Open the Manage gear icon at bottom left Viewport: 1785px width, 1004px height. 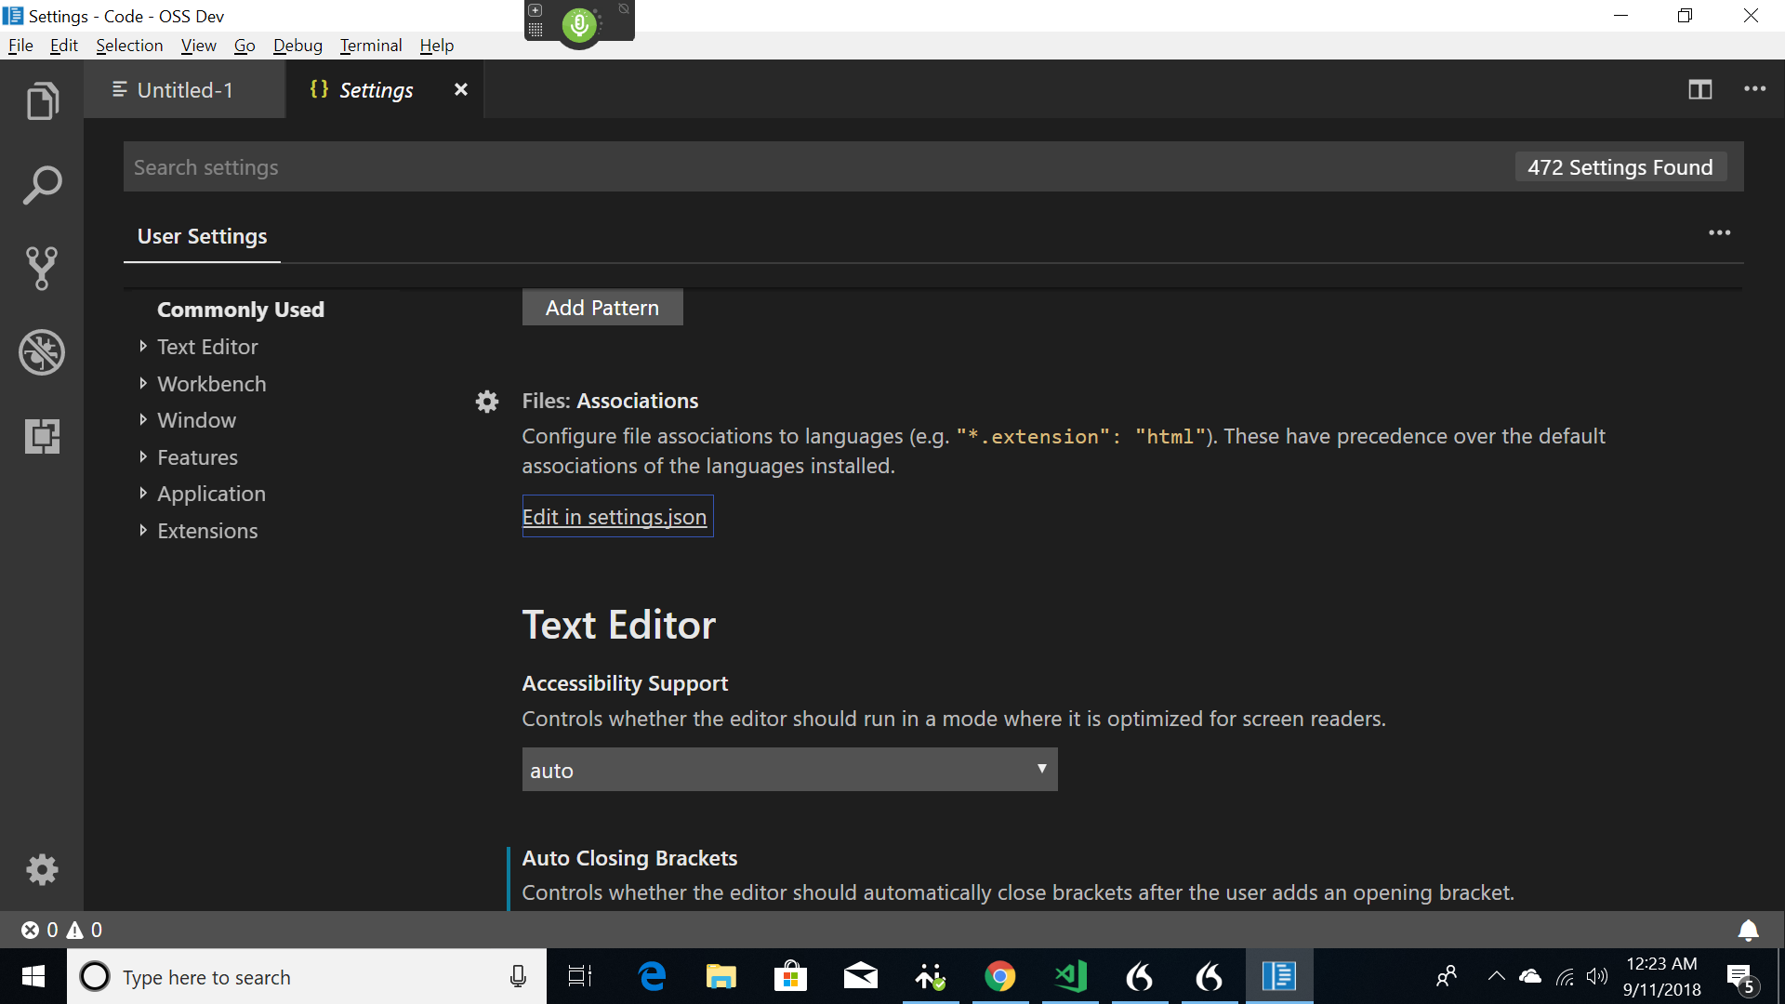[42, 869]
